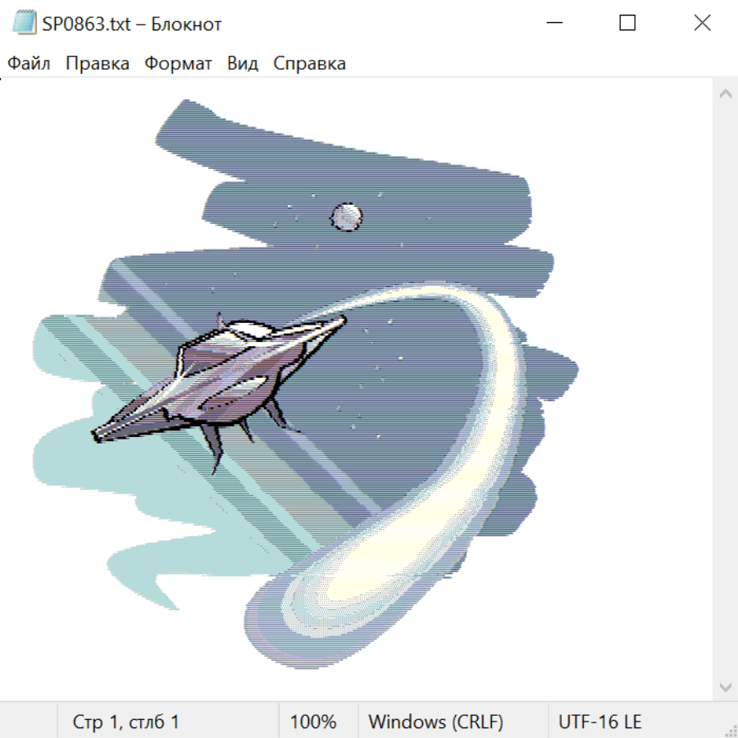
Task: Click the Notepad icon in the title bar
Action: (x=25, y=23)
